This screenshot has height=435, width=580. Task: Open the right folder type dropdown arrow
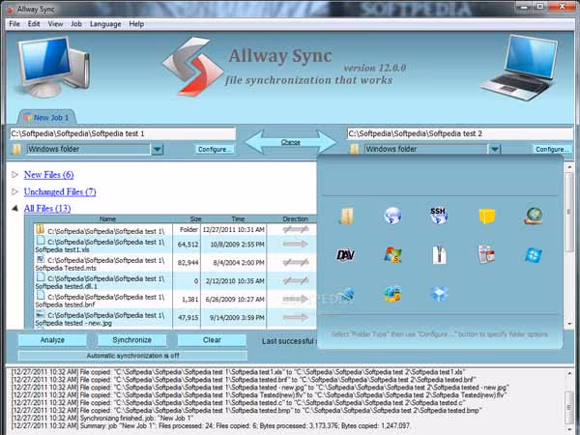(x=495, y=149)
